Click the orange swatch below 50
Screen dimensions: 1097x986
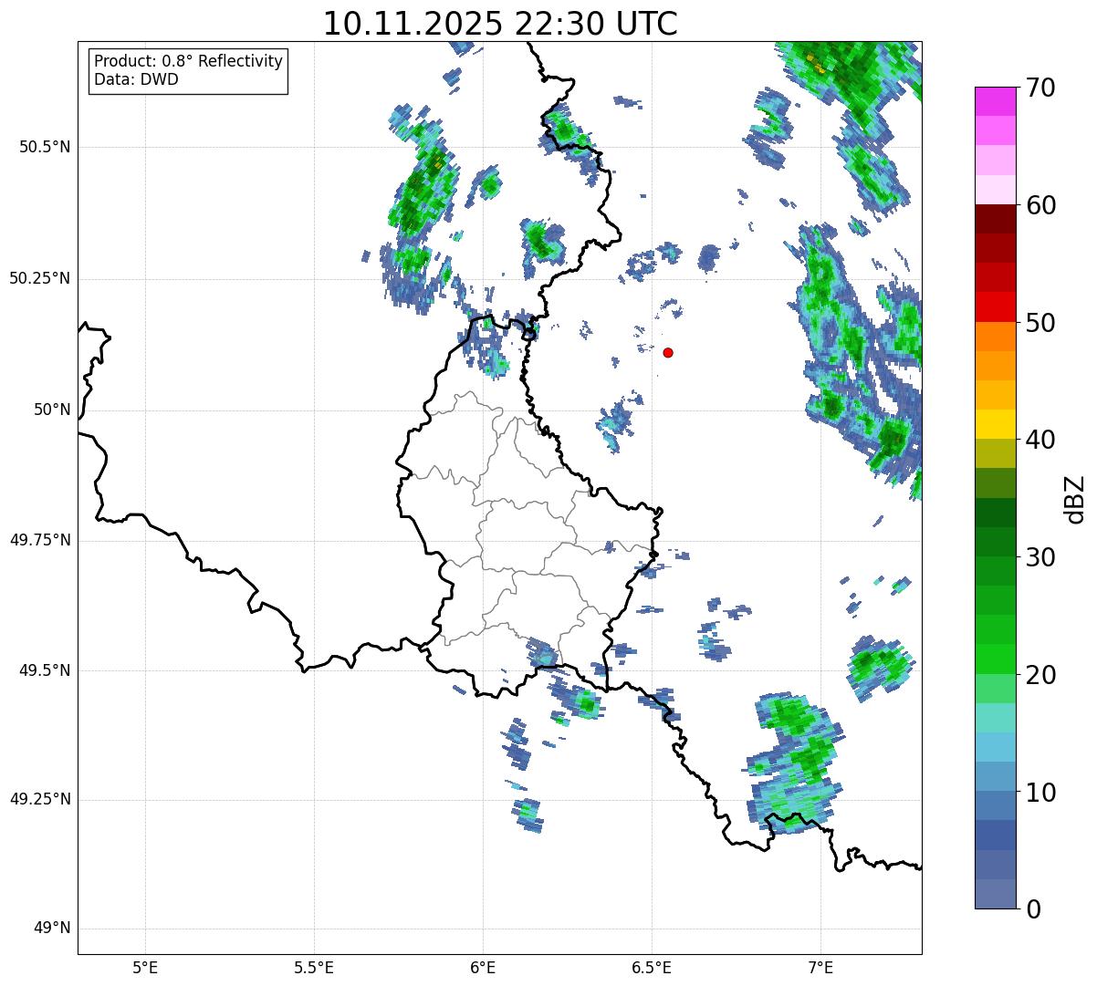coord(995,337)
